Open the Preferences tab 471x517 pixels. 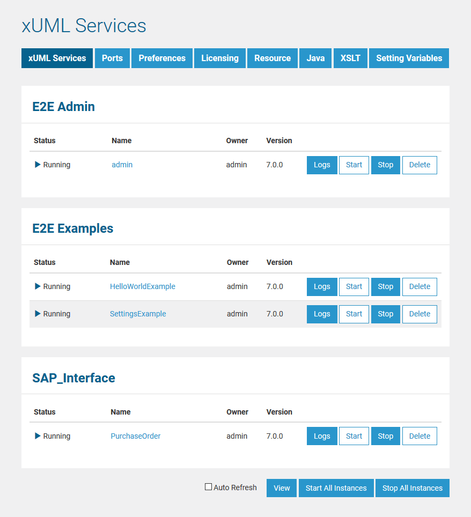(x=161, y=58)
